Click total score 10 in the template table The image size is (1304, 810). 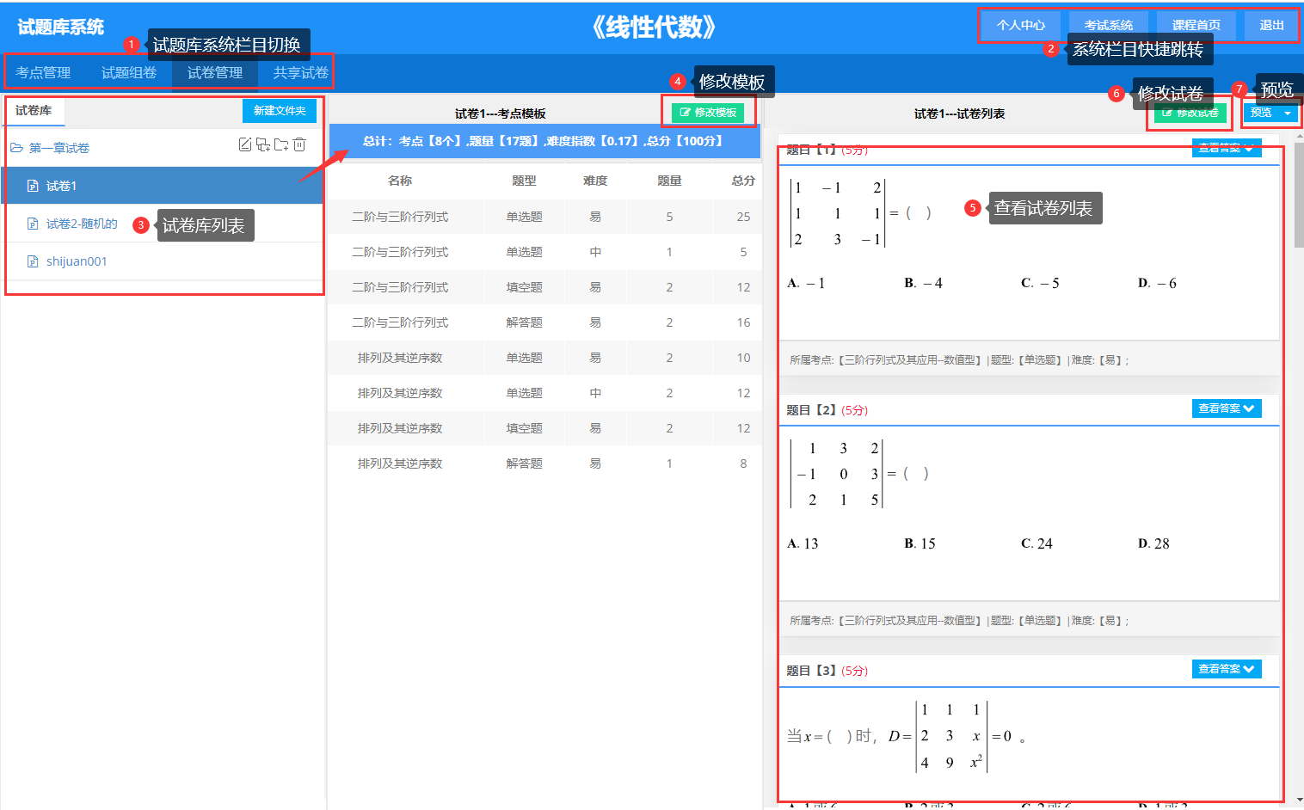743,358
